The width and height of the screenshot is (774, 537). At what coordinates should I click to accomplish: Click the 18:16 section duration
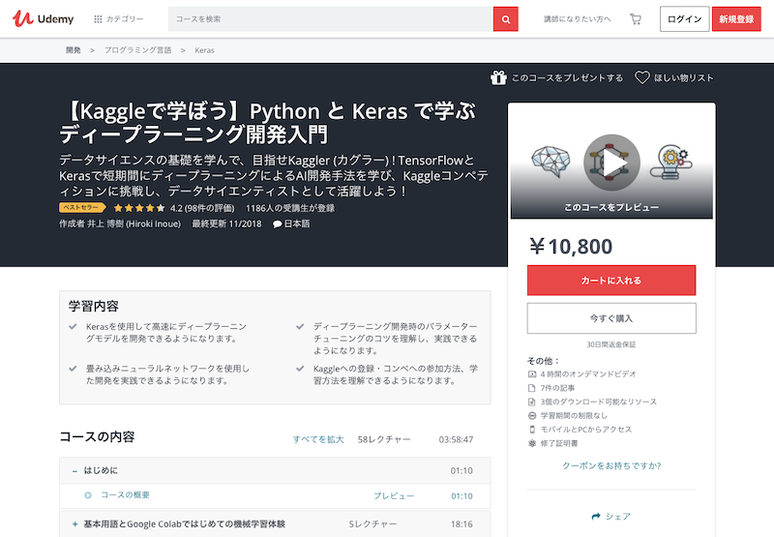coord(461,523)
